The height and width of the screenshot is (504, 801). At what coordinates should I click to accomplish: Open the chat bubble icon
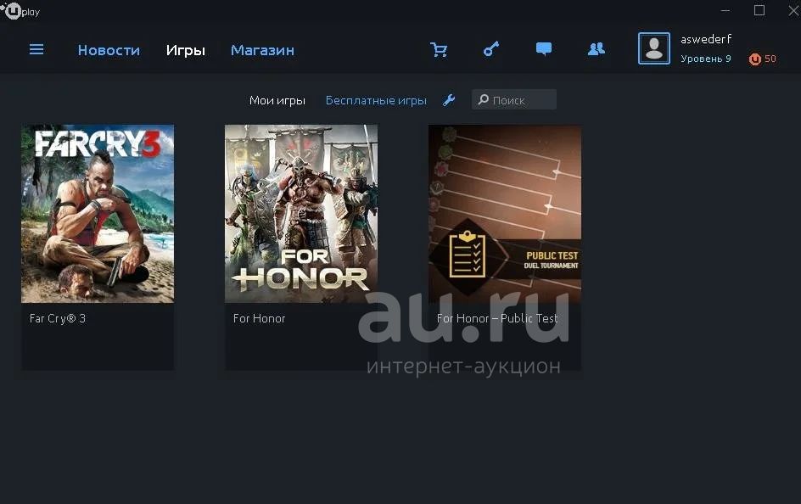tap(544, 49)
